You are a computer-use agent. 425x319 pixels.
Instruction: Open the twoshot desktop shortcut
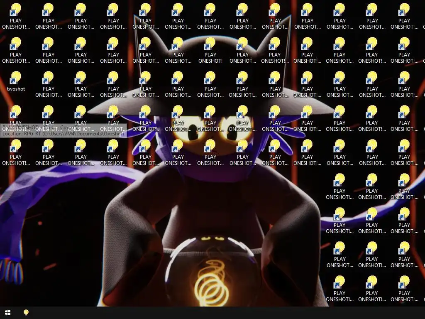(16, 81)
